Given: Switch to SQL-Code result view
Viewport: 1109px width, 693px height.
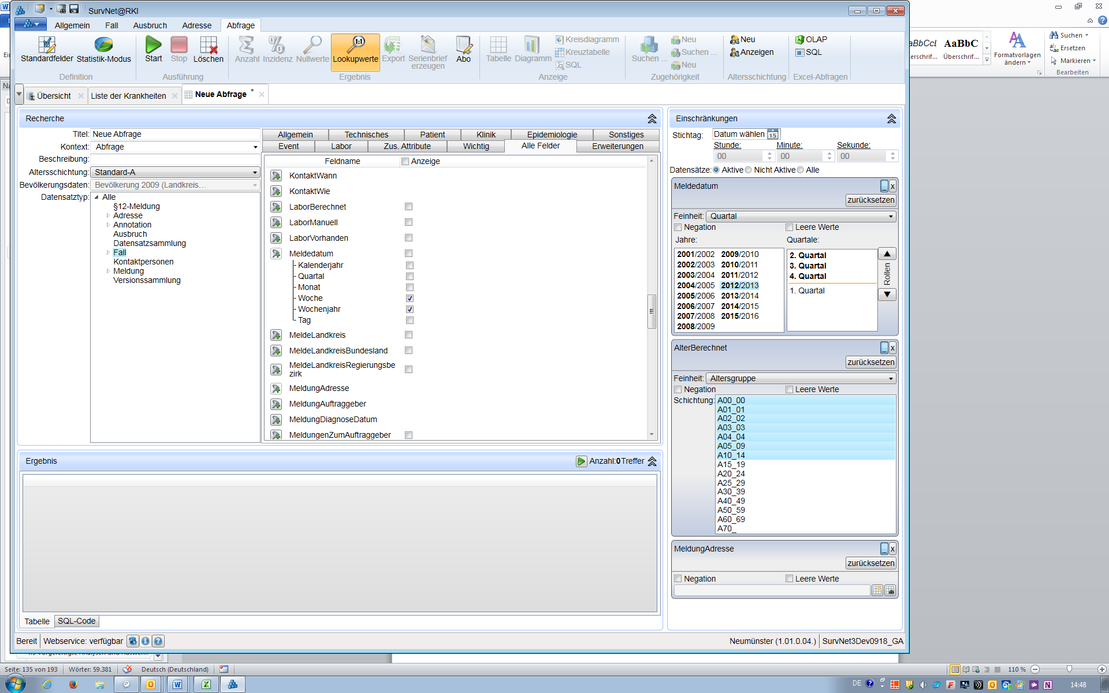Looking at the screenshot, I should [x=76, y=621].
